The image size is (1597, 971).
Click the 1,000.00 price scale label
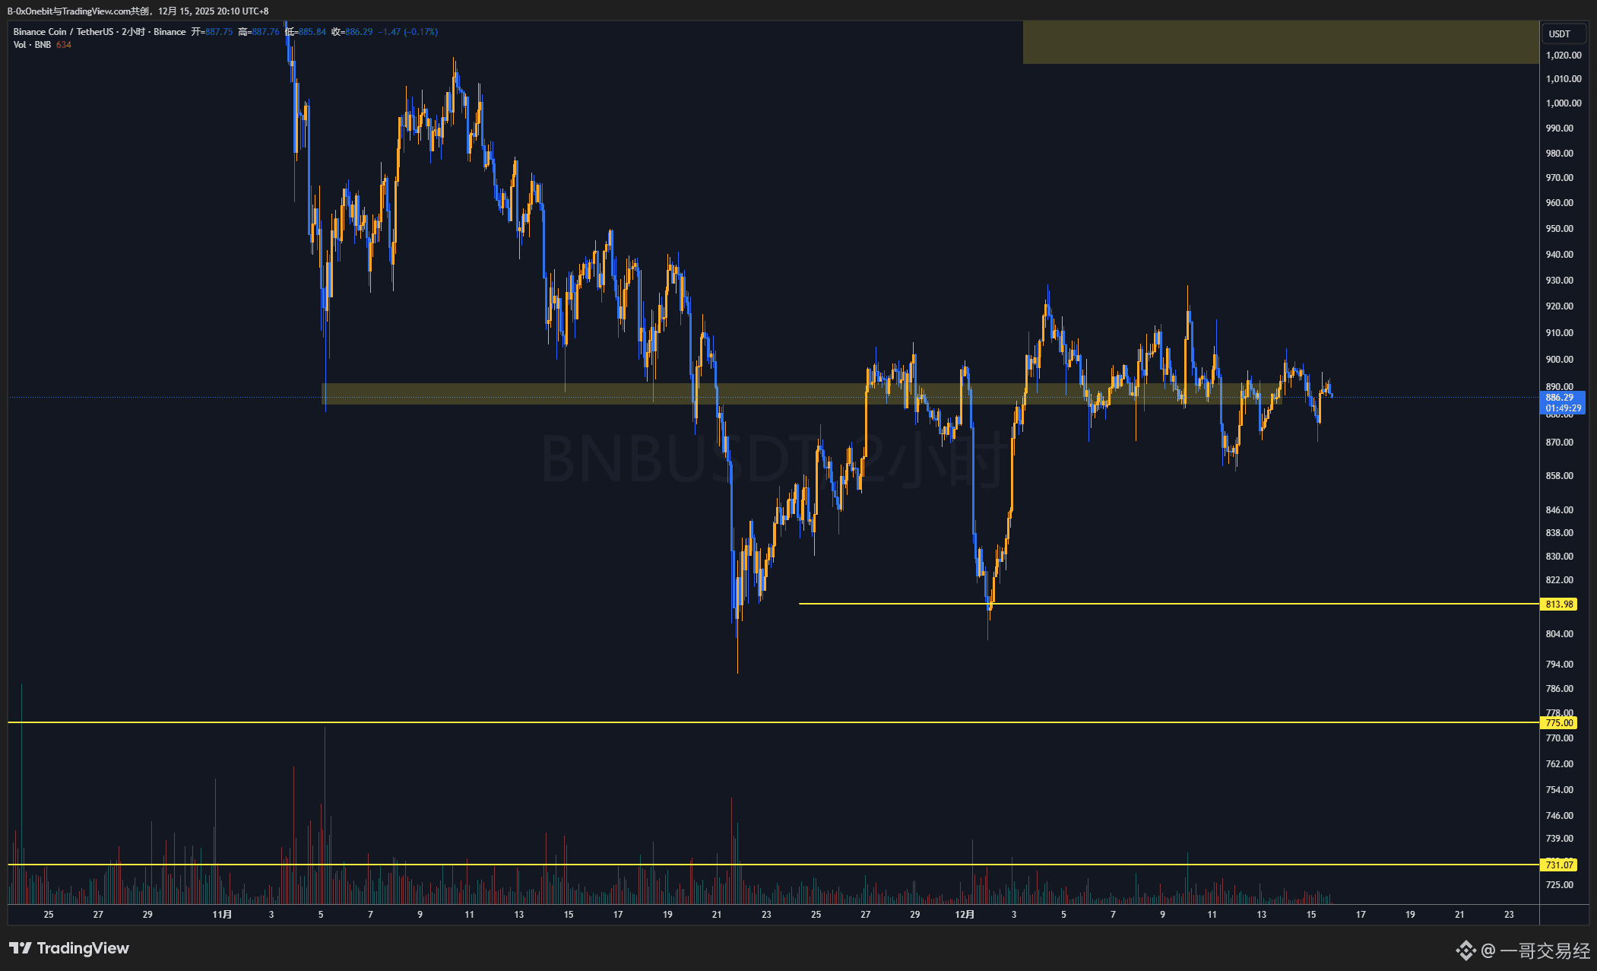point(1563,103)
